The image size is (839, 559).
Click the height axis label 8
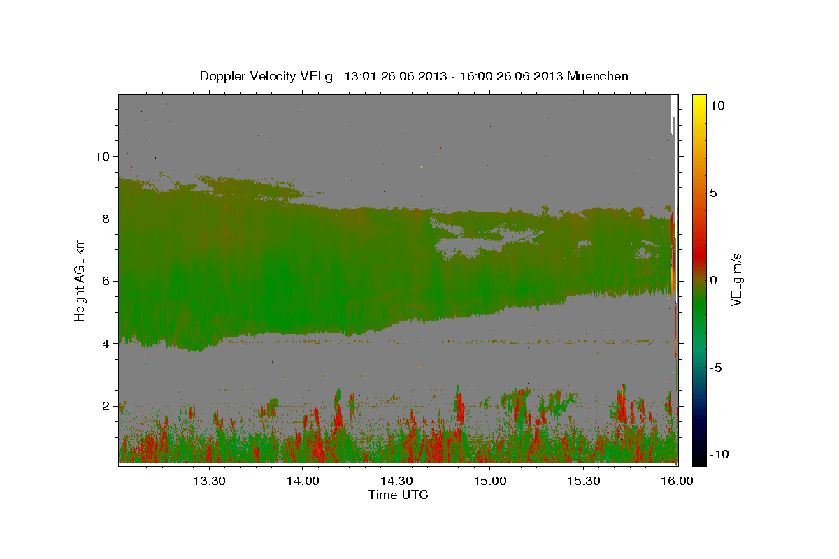(107, 219)
